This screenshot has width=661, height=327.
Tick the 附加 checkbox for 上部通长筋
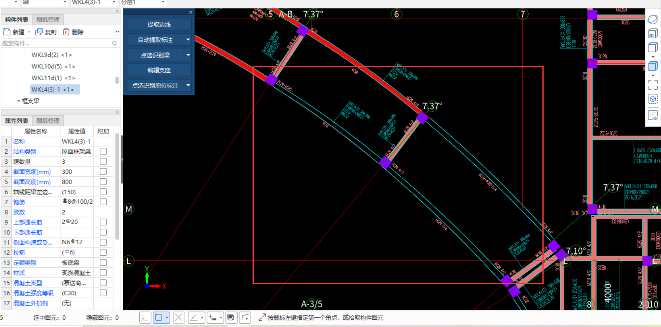point(103,222)
